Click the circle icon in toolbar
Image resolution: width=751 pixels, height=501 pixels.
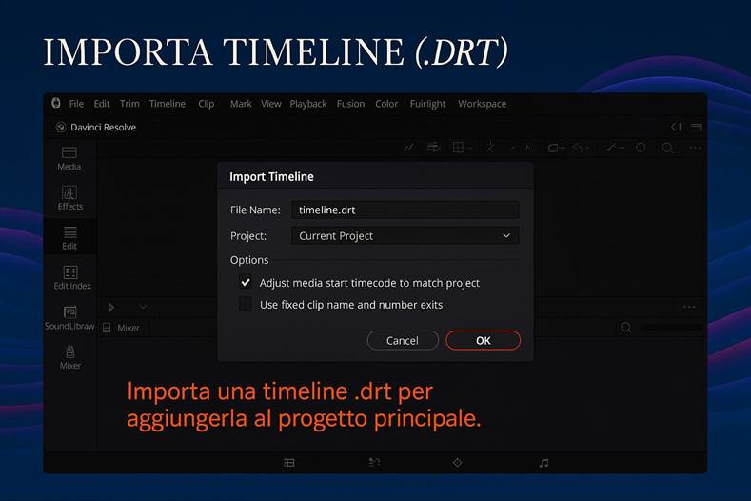[x=641, y=148]
